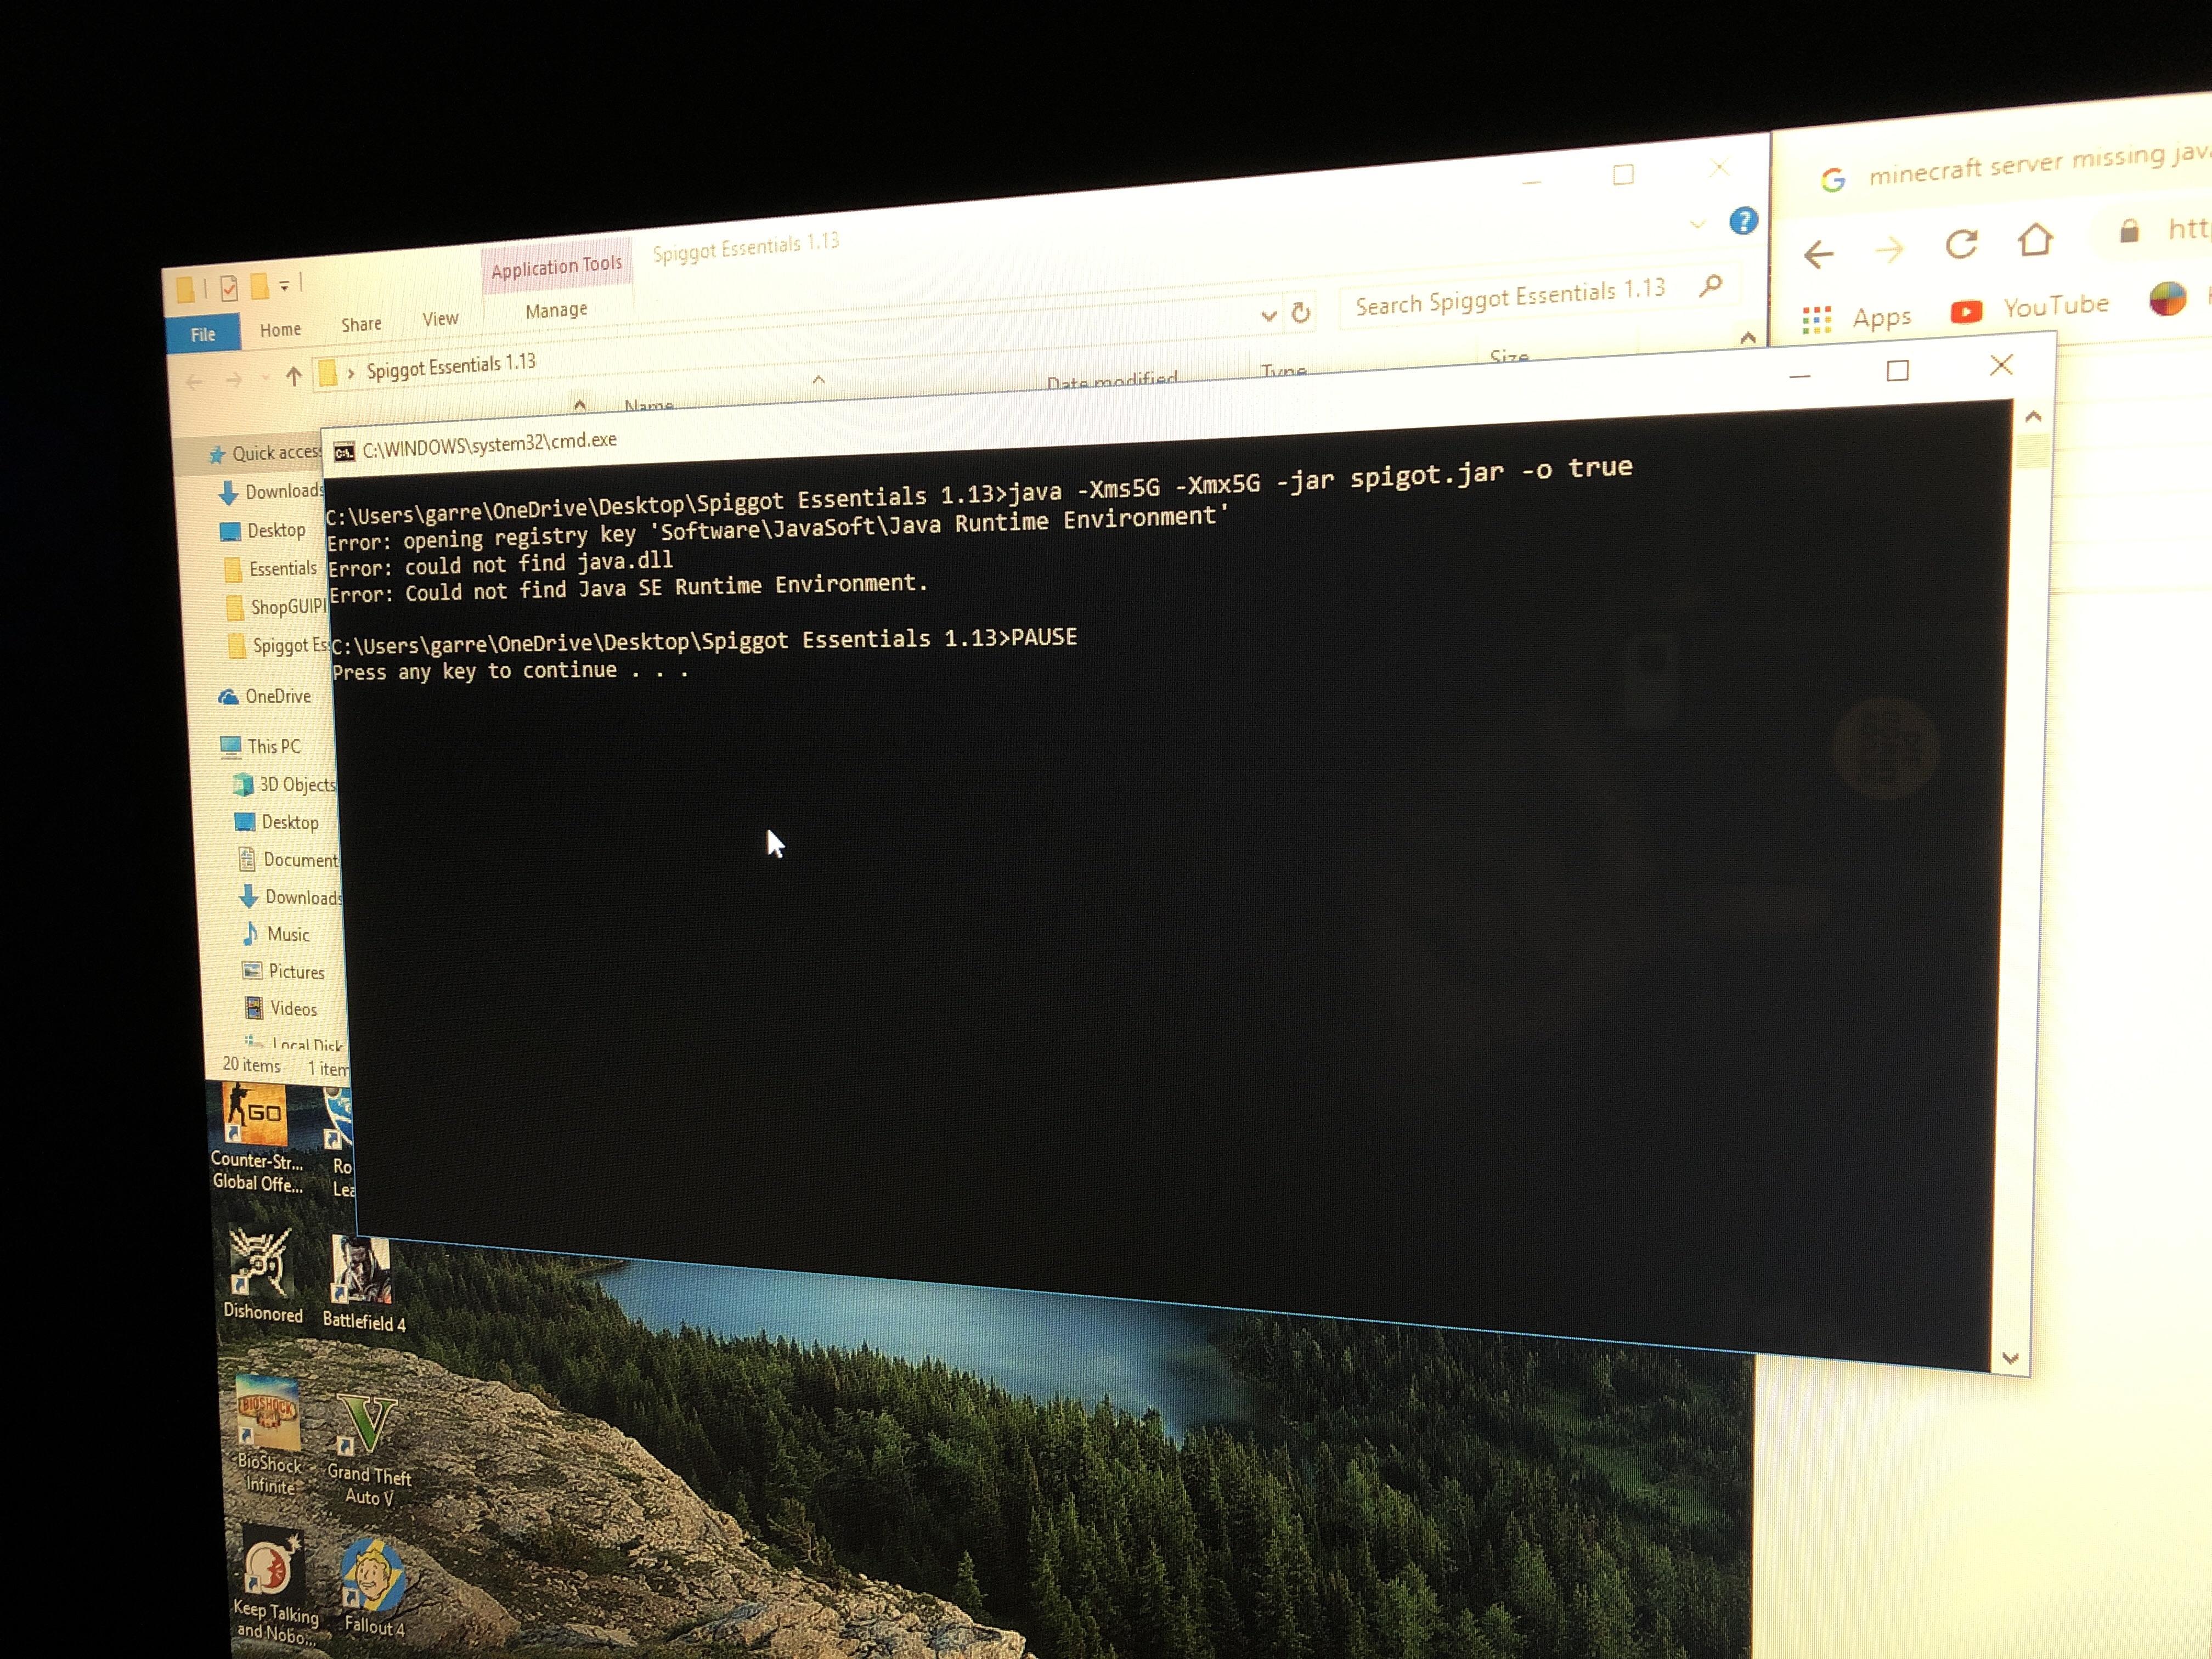The height and width of the screenshot is (1659, 2212).
Task: Select the Battlefield 4 desktop shortcut
Action: point(363,1284)
